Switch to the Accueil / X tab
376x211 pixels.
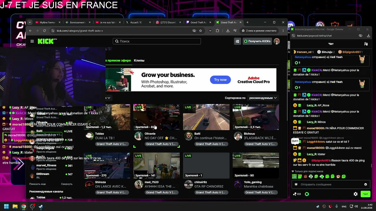pyautogui.click(x=138, y=22)
